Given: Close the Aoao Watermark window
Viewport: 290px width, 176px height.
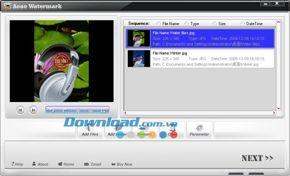Looking at the screenshot, I should 277,3.
